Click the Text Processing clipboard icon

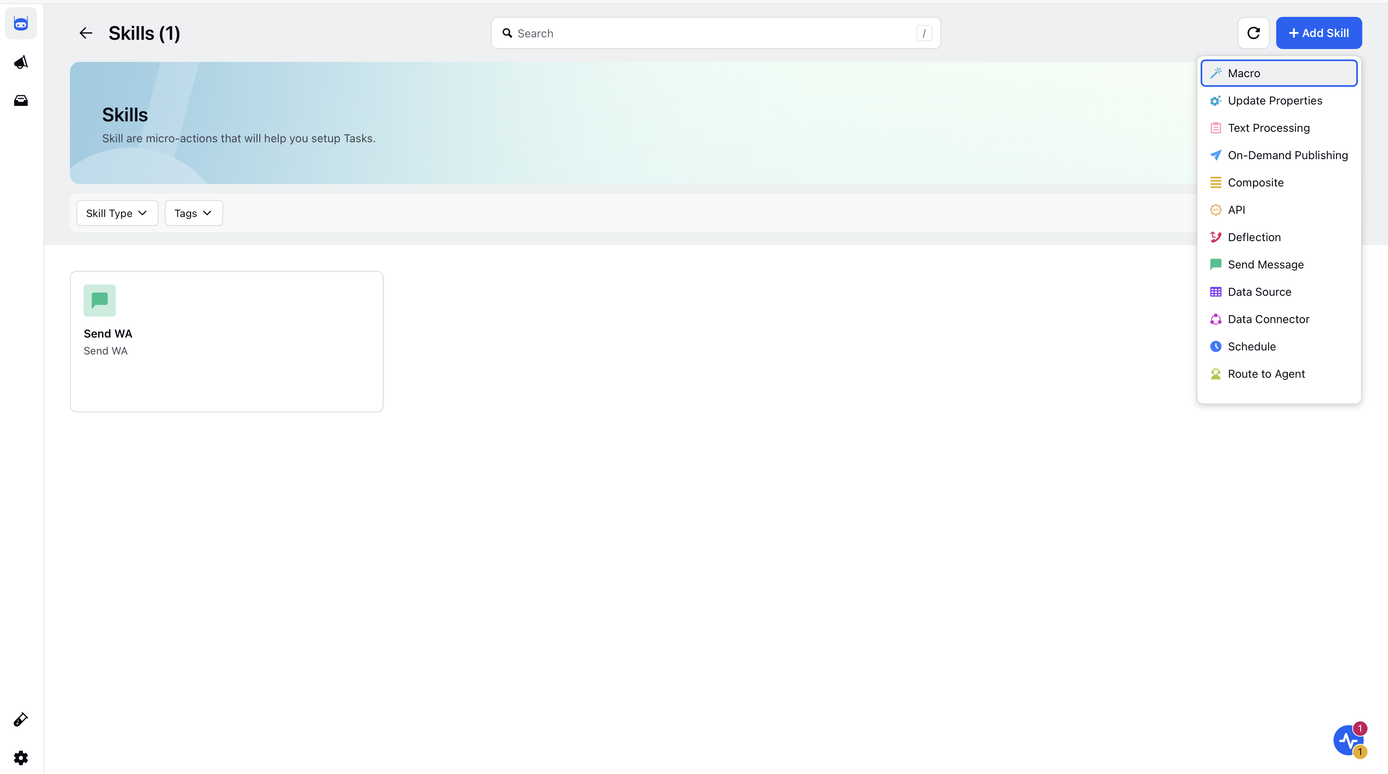click(1216, 128)
